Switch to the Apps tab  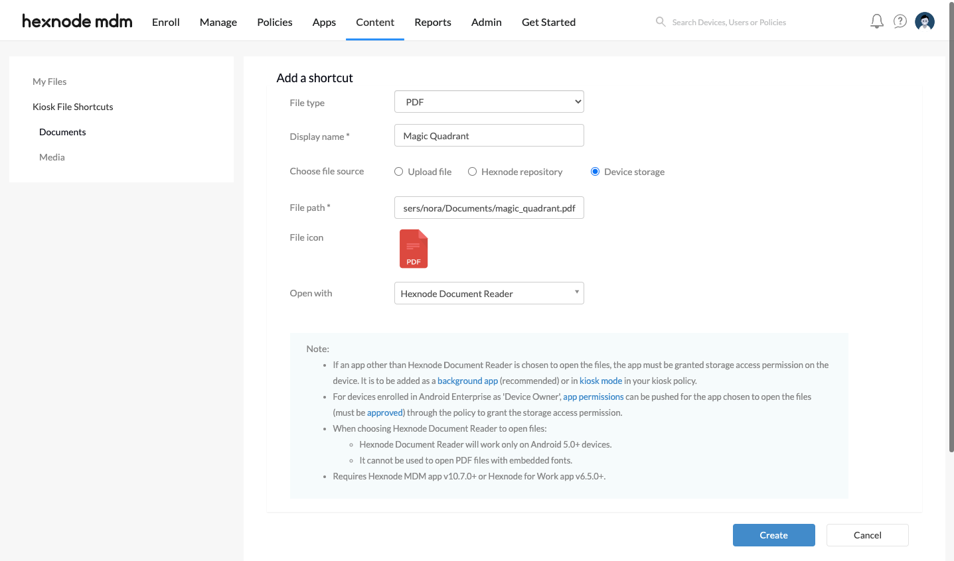click(x=324, y=22)
